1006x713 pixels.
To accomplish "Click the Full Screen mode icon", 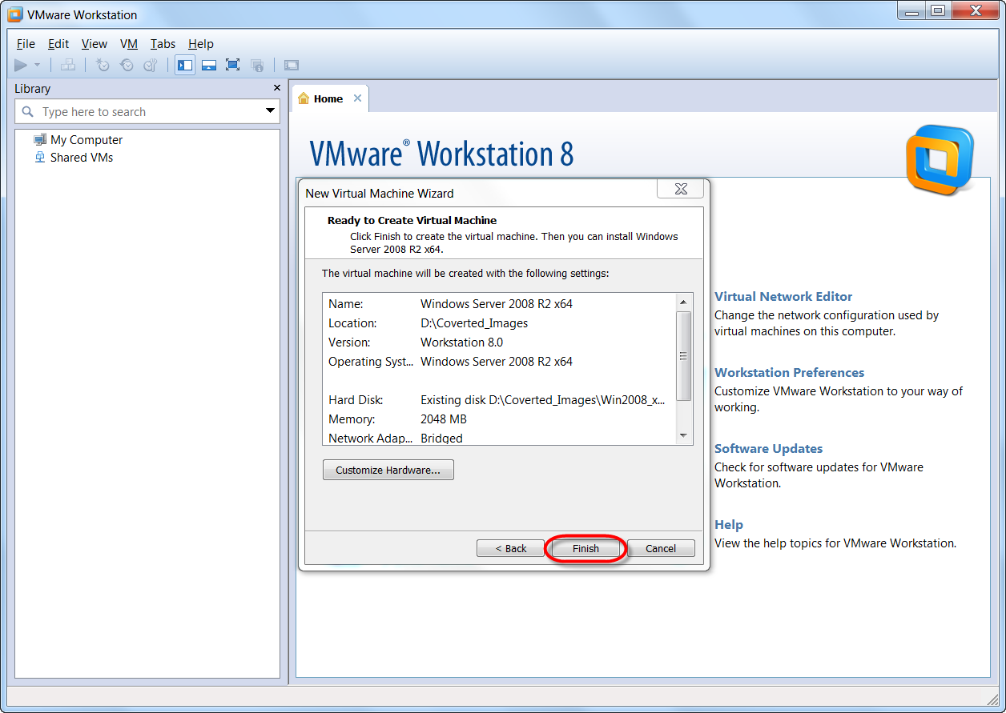I will (x=233, y=65).
